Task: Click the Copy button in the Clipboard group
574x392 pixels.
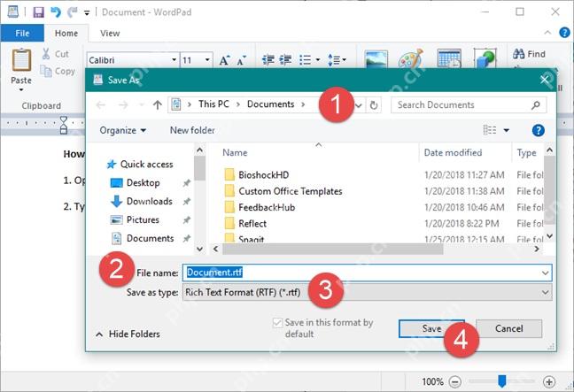Action: tap(58, 71)
